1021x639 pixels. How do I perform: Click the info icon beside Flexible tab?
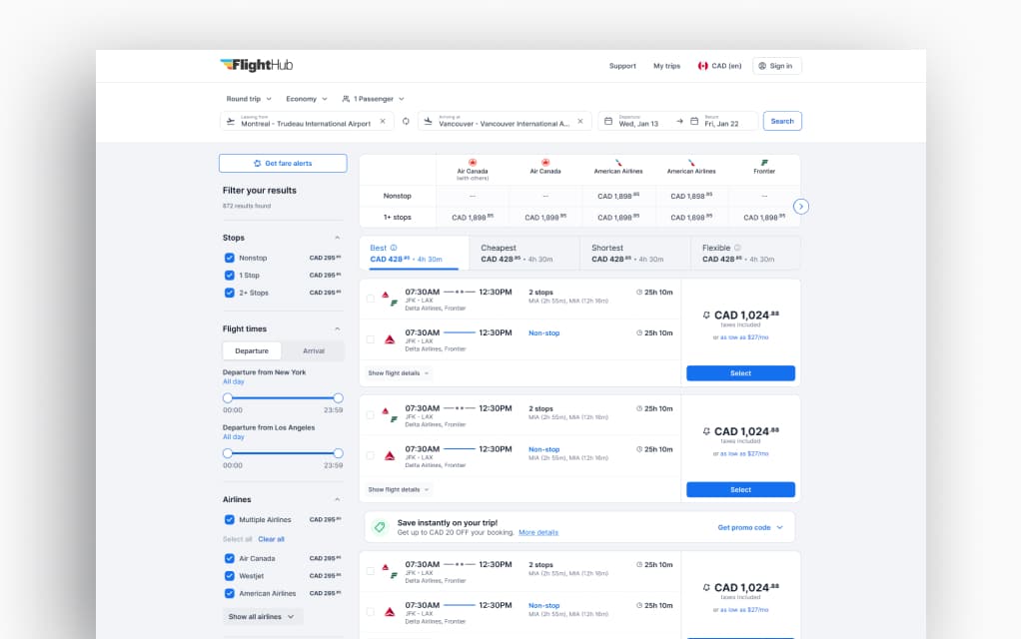(x=737, y=248)
